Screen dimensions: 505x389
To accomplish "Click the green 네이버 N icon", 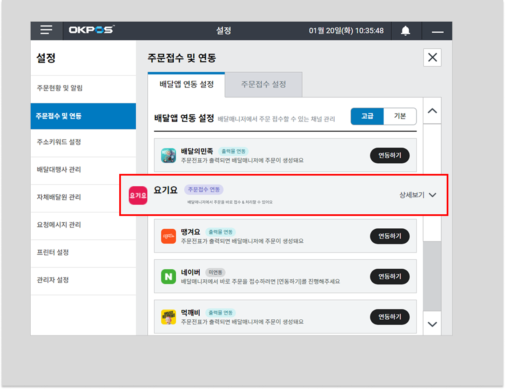I will pos(168,276).
